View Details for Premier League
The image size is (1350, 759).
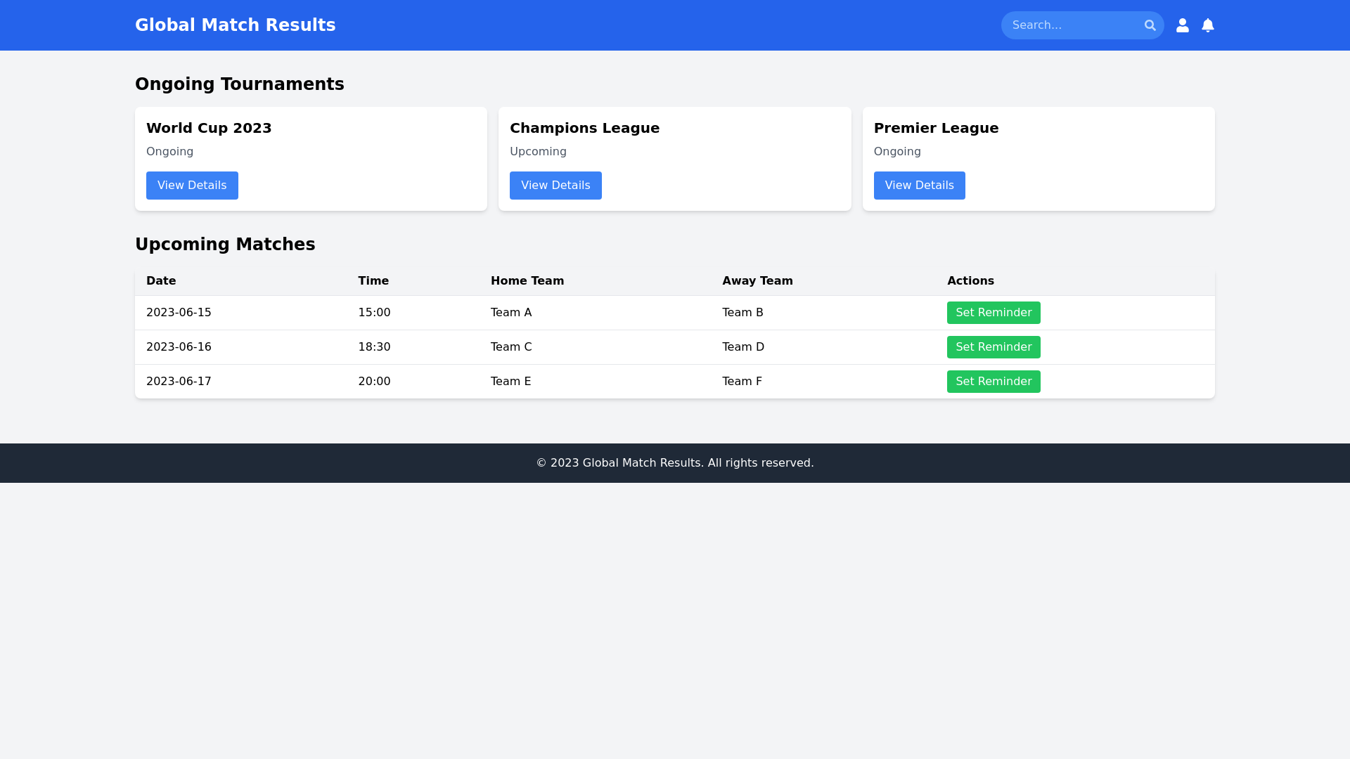[x=919, y=186]
